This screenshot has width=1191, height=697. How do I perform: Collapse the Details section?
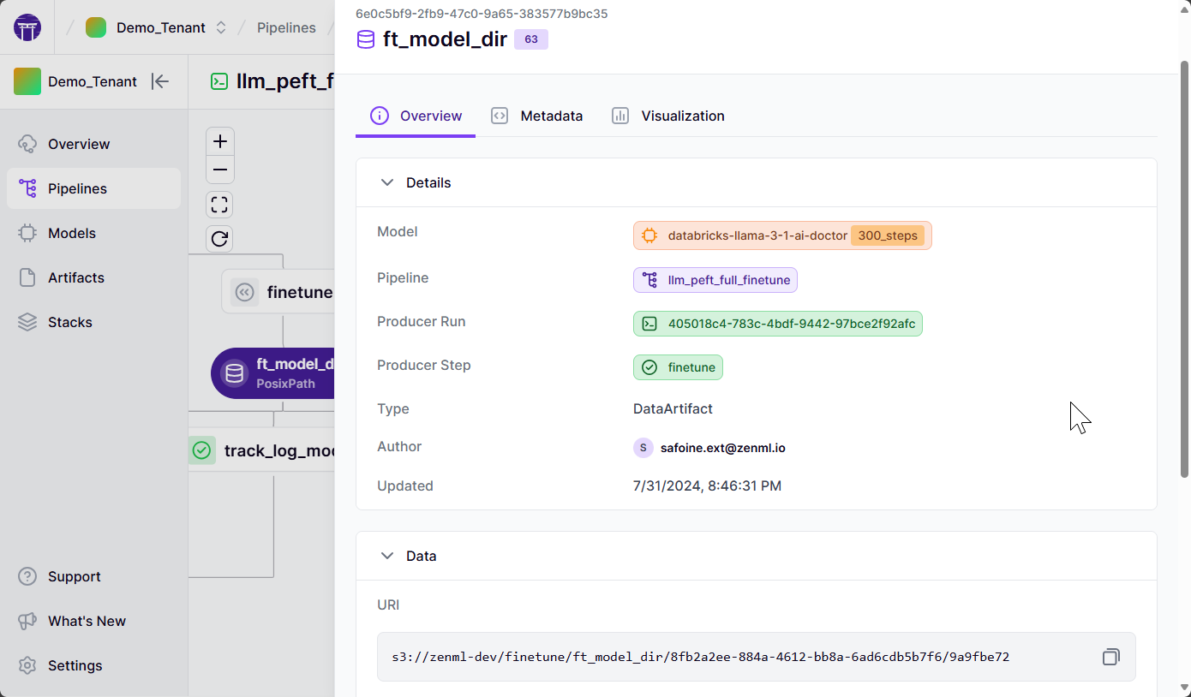point(387,182)
